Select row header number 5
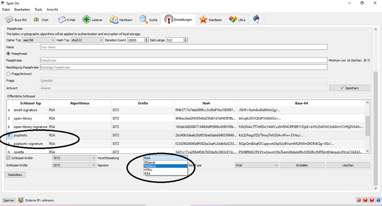Screen dimensions: 382x206 click(10, 118)
